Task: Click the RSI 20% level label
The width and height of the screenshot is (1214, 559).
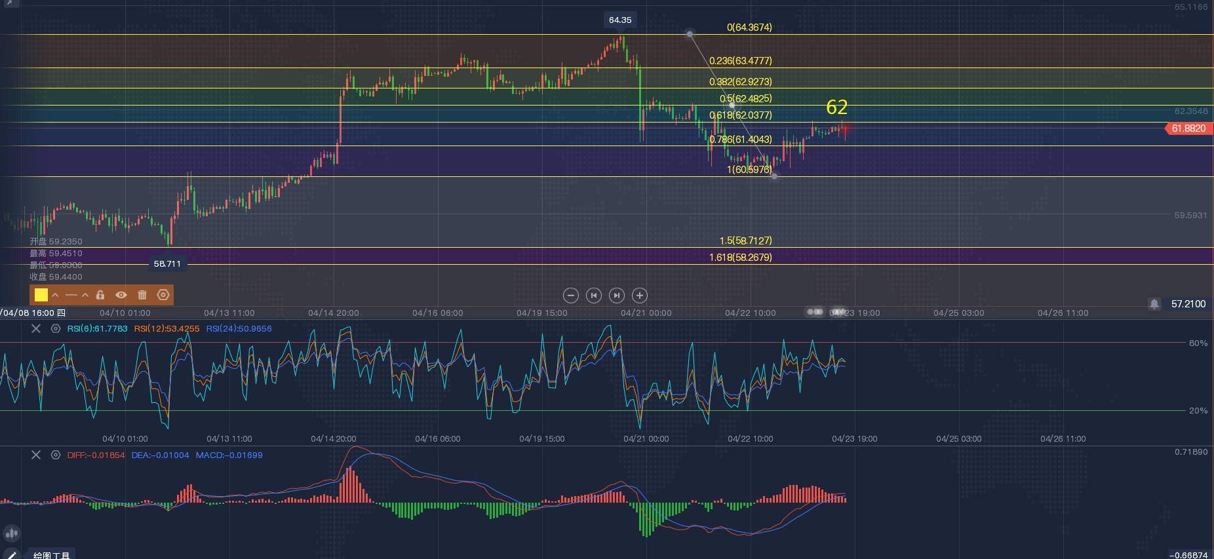Action: click(x=1198, y=411)
